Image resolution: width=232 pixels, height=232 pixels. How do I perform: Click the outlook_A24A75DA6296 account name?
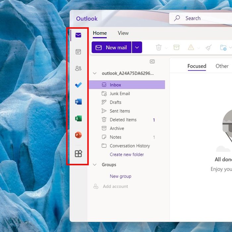(x=128, y=73)
